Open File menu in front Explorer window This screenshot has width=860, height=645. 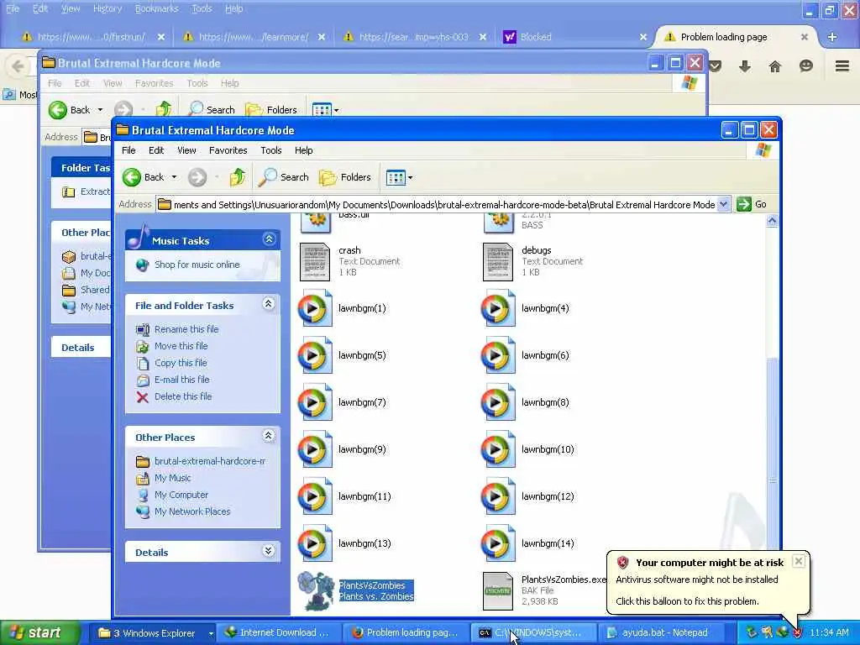pos(128,150)
